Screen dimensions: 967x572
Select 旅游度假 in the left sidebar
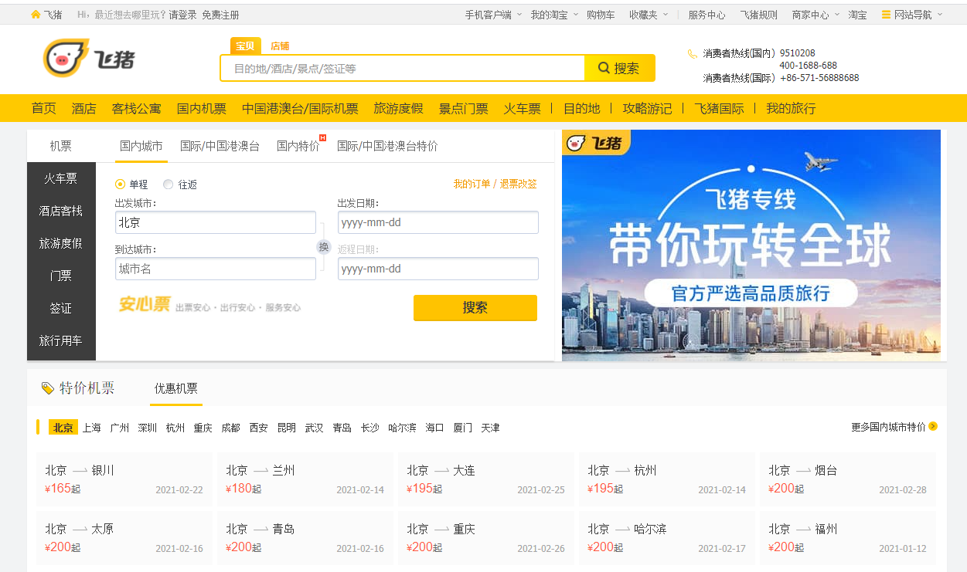click(61, 243)
